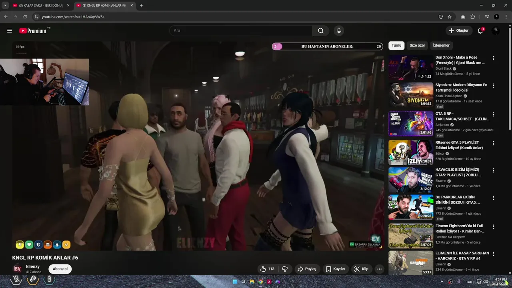The width and height of the screenshot is (512, 288).
Task: Open Windows taskbar search
Action: pos(244,282)
